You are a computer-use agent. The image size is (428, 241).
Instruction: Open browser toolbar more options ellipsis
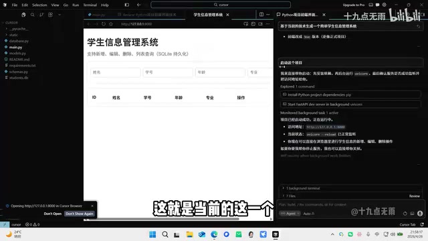pyautogui.click(x=267, y=24)
